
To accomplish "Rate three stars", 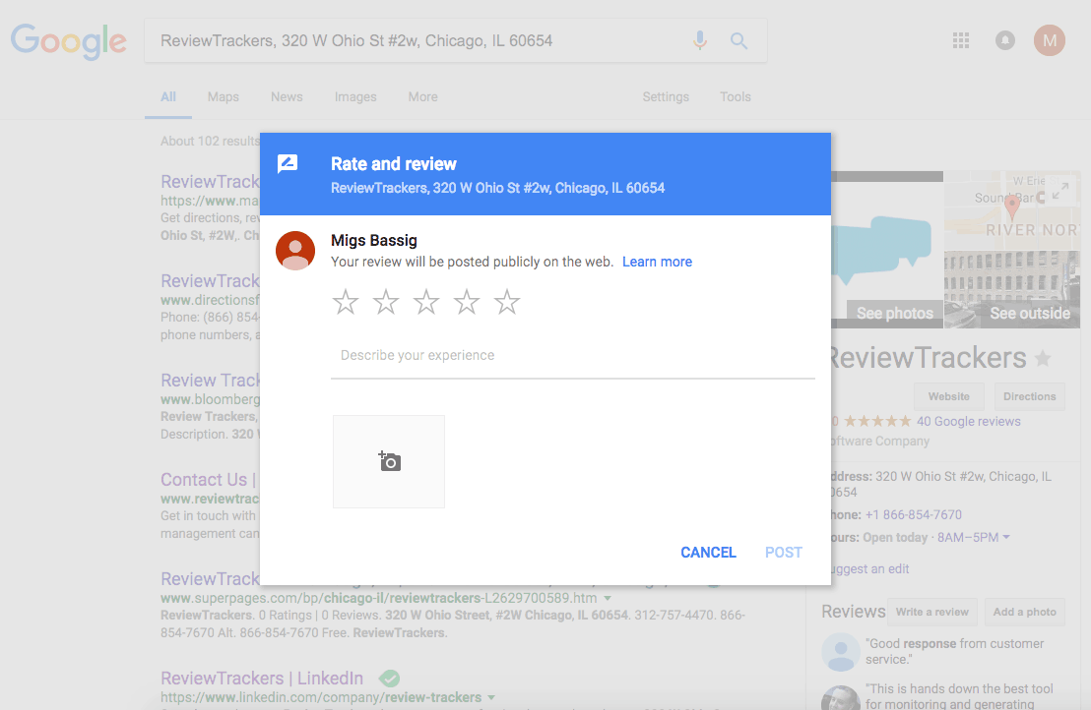I will [425, 302].
